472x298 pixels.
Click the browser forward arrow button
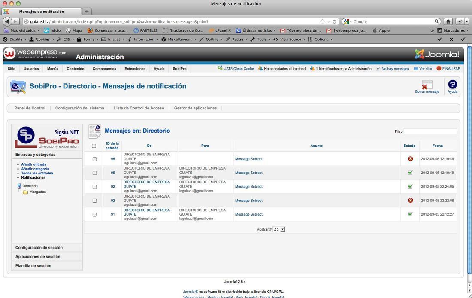(x=15, y=21)
